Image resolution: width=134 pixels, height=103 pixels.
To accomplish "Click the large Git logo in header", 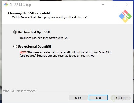I will point(125,16).
